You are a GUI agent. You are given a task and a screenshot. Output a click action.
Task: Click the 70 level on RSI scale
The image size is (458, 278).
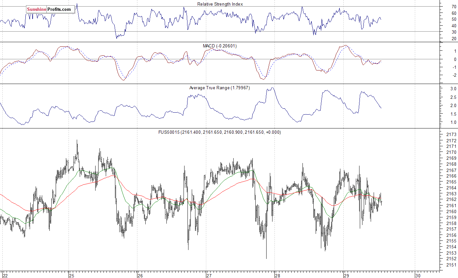coord(454,7)
